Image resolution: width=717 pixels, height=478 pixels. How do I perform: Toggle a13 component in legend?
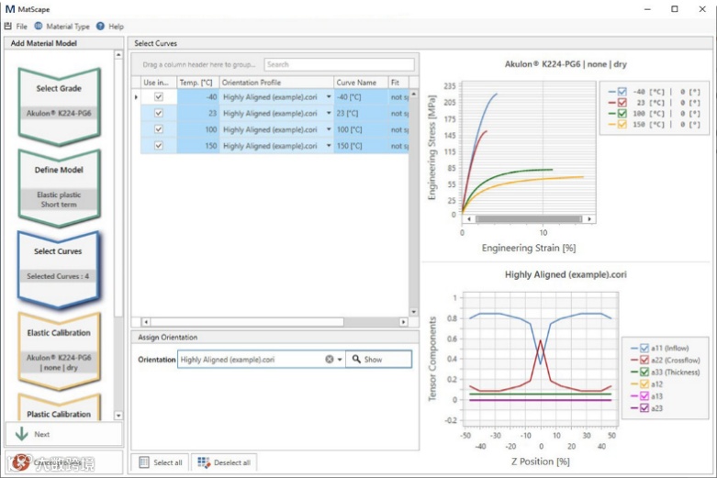(644, 396)
